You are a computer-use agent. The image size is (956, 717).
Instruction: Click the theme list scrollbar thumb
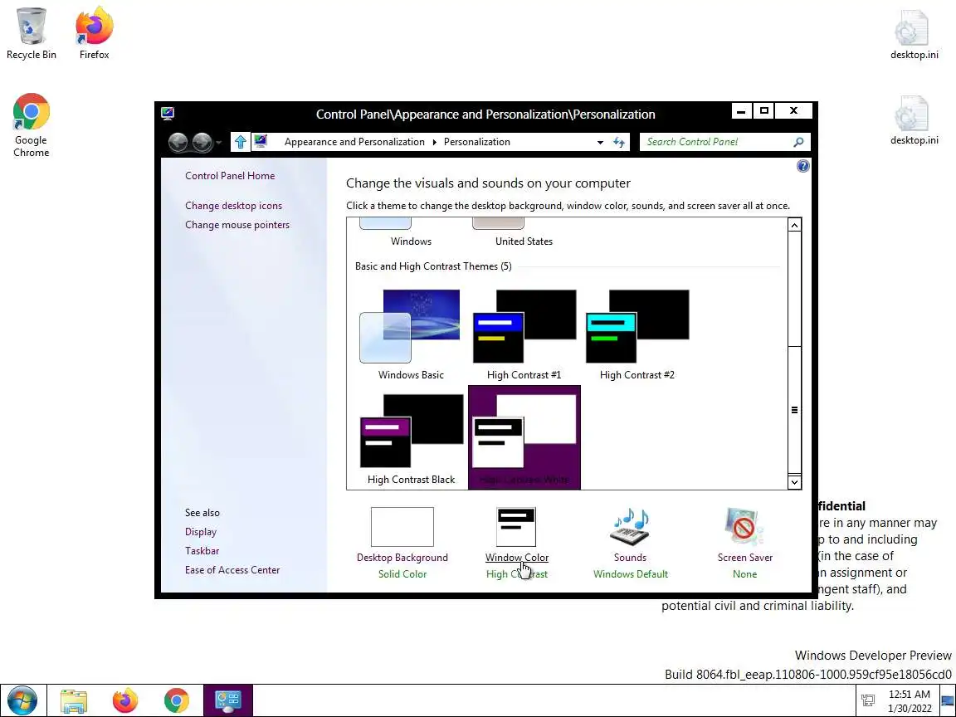pos(794,410)
